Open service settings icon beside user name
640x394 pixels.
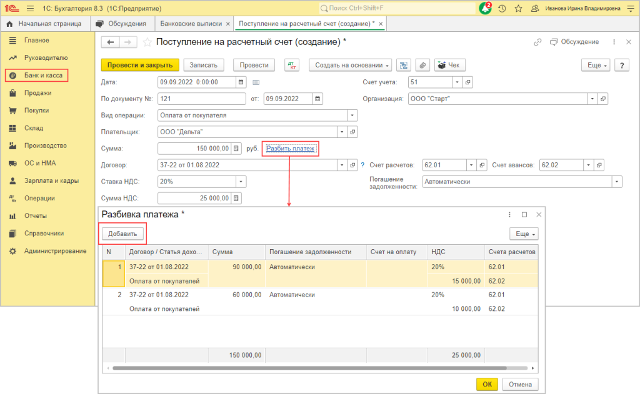tap(631, 8)
